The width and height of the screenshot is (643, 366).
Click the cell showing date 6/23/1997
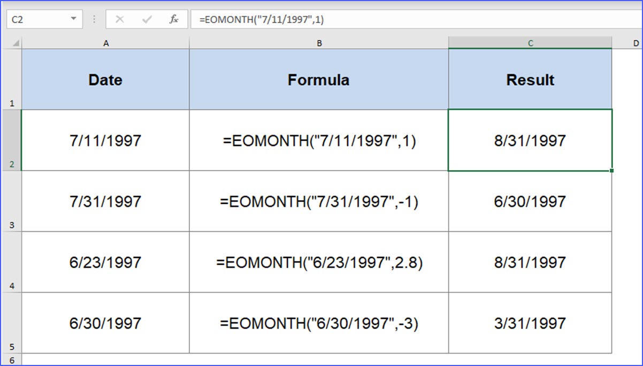[x=105, y=262]
